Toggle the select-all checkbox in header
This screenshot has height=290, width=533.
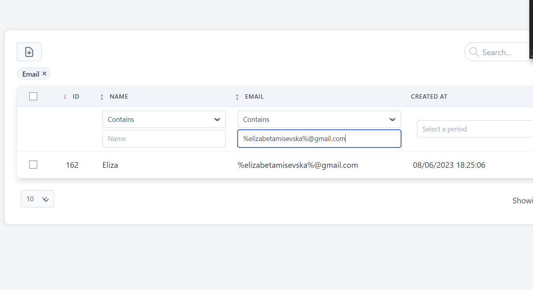point(33,96)
